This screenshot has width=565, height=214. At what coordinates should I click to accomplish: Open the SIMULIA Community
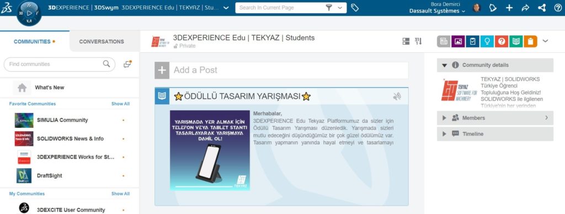(62, 120)
